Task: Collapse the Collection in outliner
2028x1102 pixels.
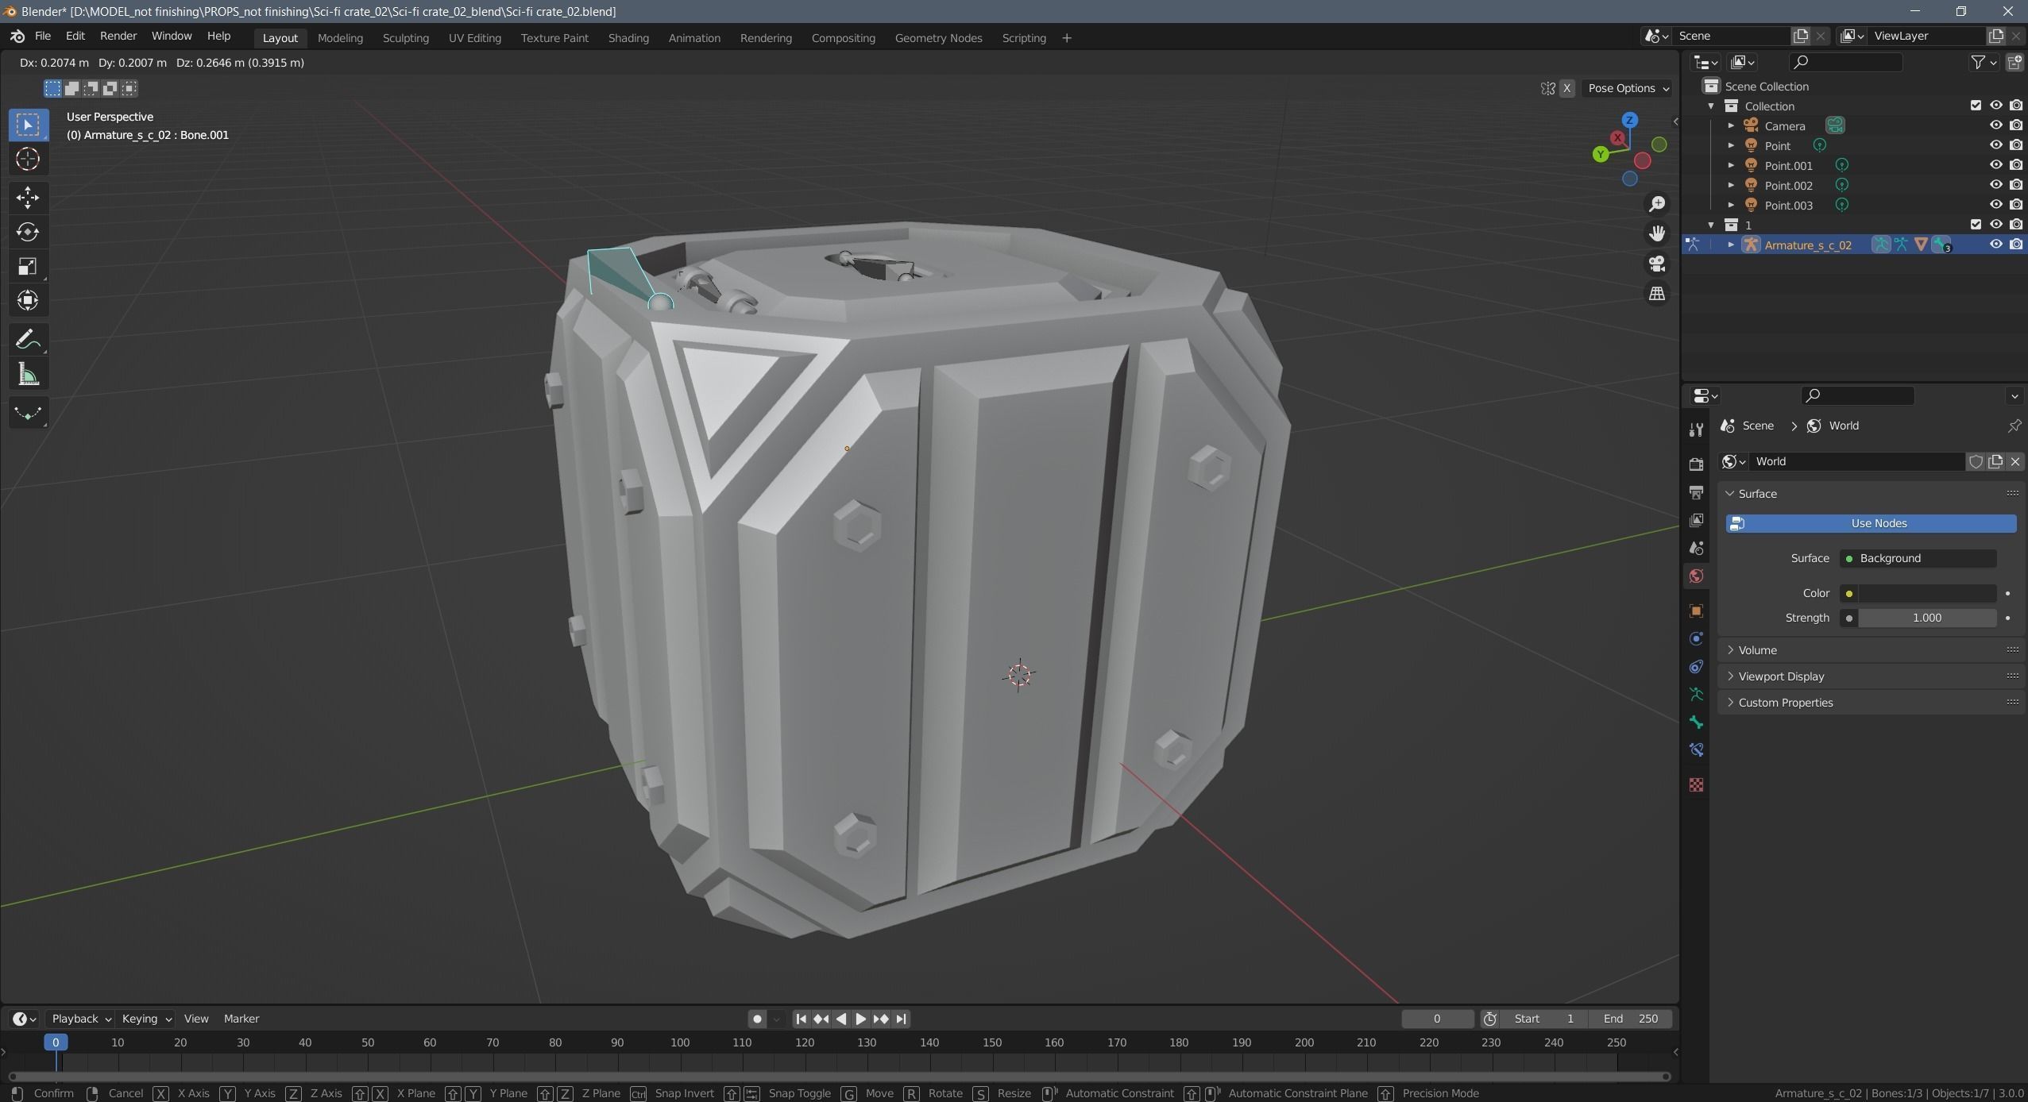Action: pyautogui.click(x=1711, y=106)
